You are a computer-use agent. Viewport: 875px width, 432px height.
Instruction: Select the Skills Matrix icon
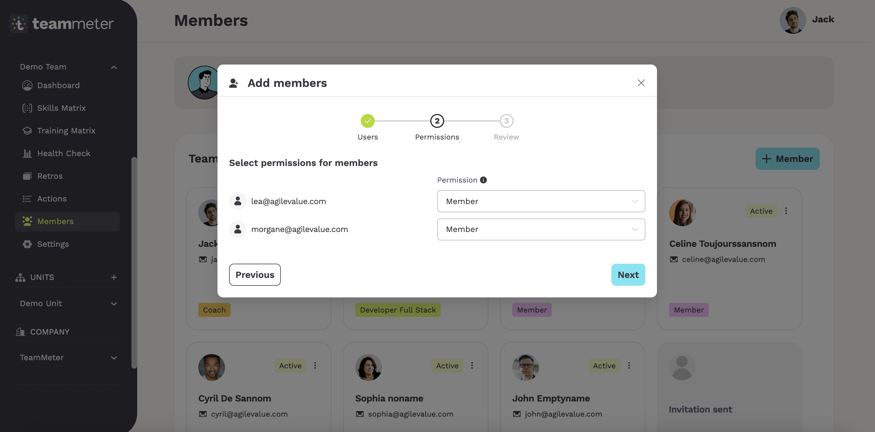(x=27, y=108)
